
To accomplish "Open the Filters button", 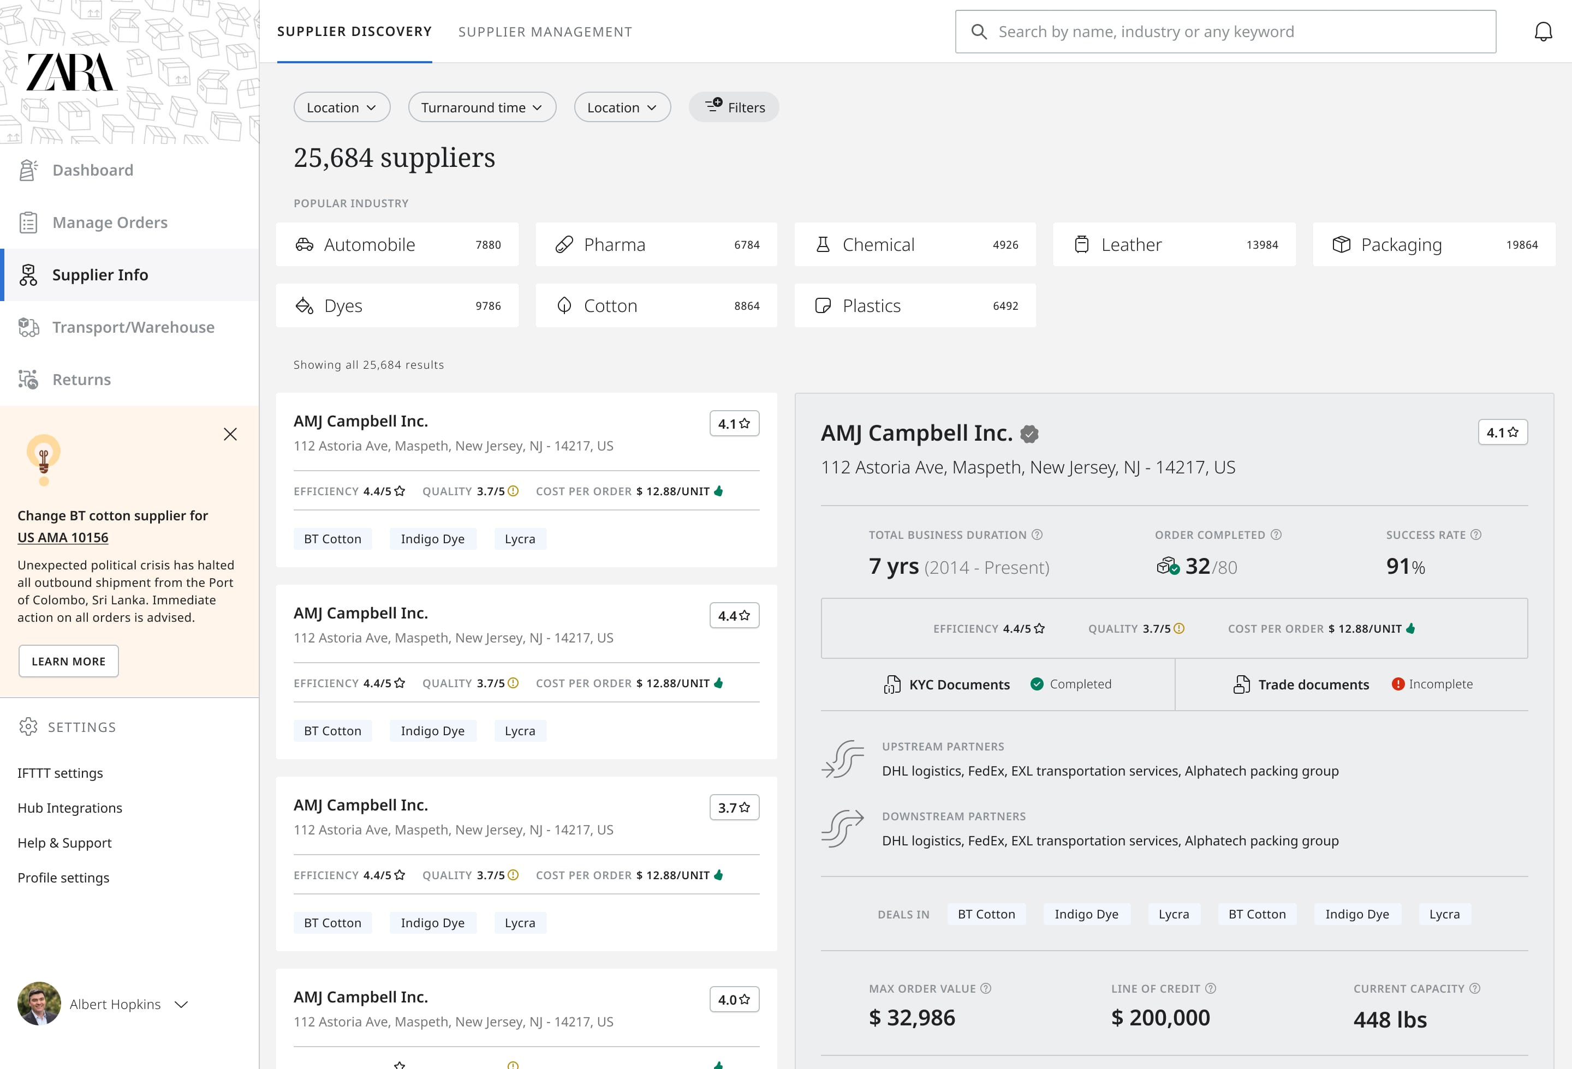I will 734,107.
